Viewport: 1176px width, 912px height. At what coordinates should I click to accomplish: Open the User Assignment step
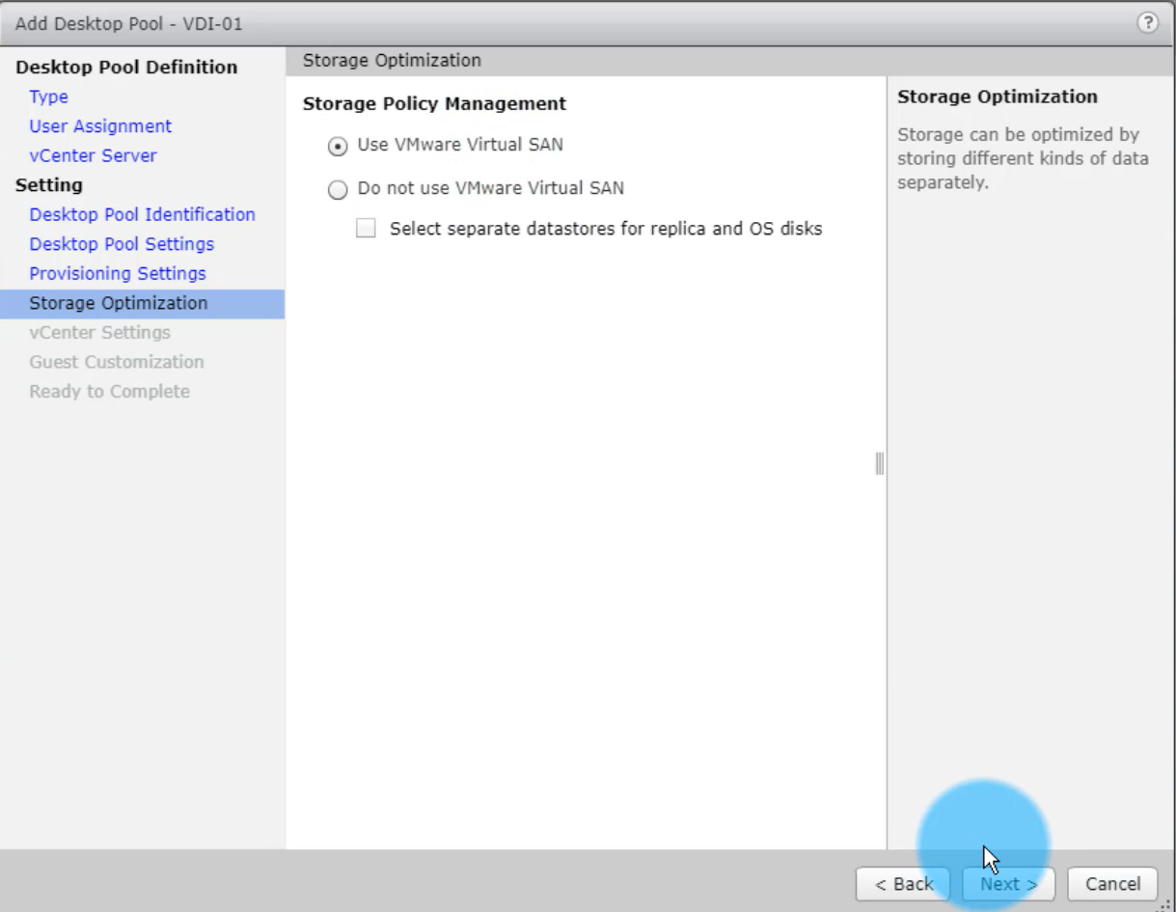click(x=100, y=126)
